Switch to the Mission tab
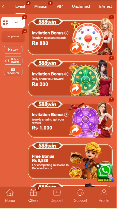Viewport: 117px width, 209px height. point(41,6)
